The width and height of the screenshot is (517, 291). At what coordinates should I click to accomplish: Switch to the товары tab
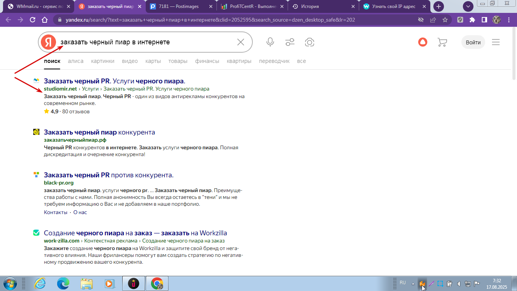click(178, 61)
